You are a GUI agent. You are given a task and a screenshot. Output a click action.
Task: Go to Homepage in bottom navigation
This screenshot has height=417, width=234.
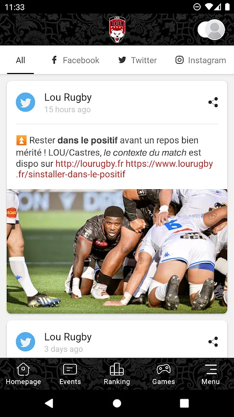tap(23, 374)
